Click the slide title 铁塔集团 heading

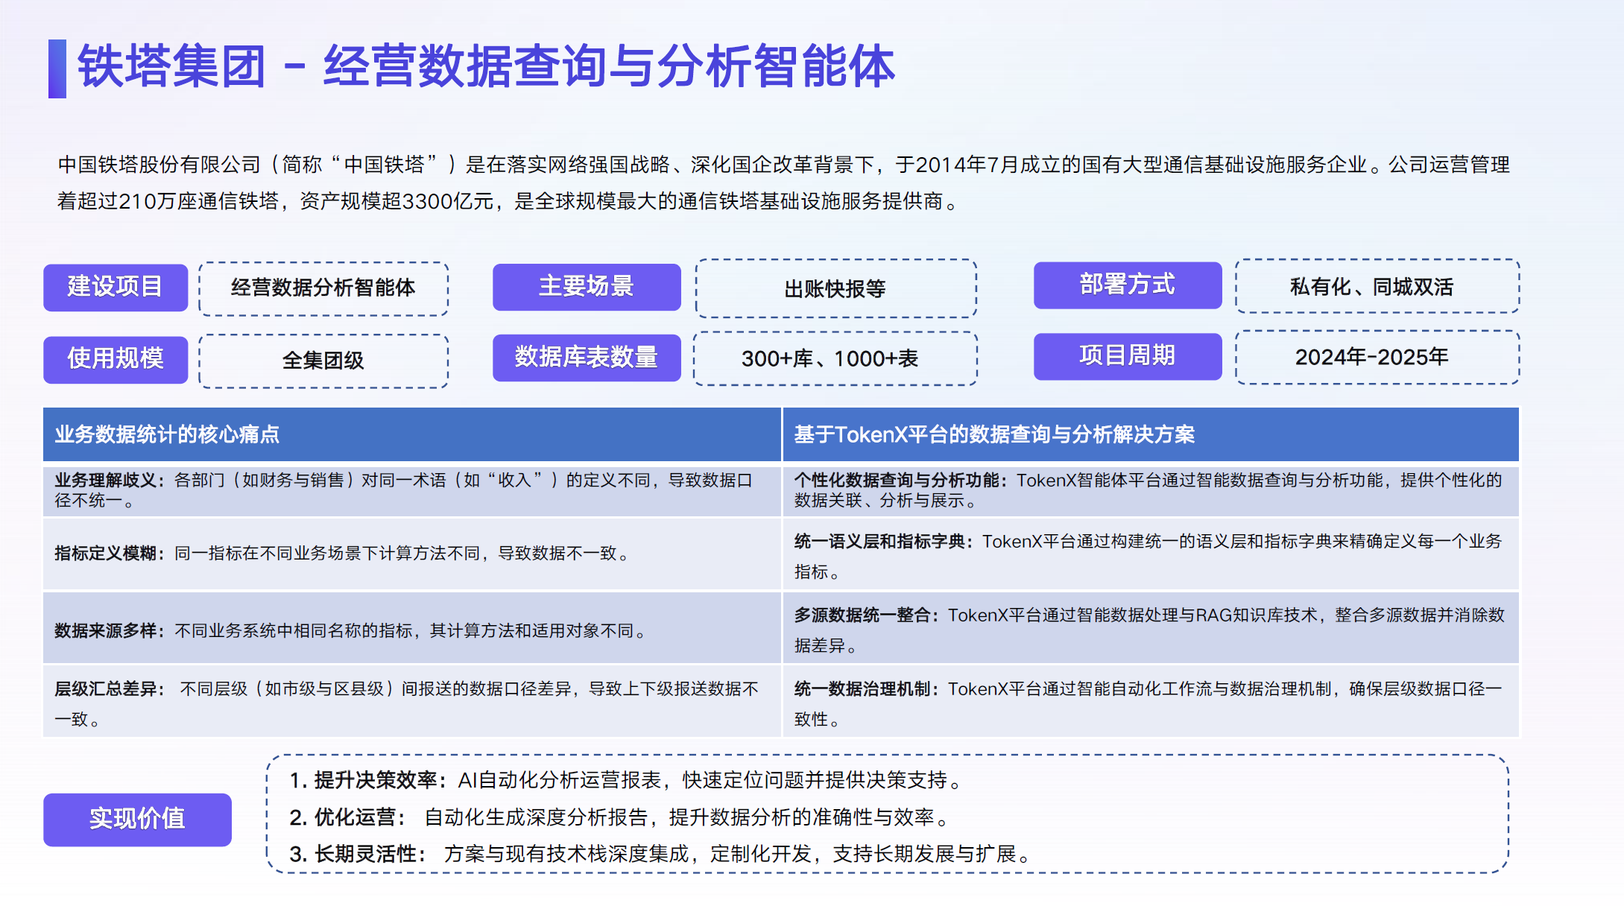[x=486, y=67]
